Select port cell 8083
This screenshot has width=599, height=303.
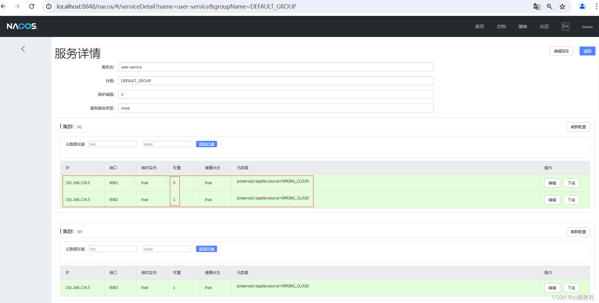click(114, 288)
